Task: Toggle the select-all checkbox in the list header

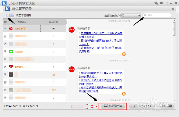Action: click(x=5, y=22)
